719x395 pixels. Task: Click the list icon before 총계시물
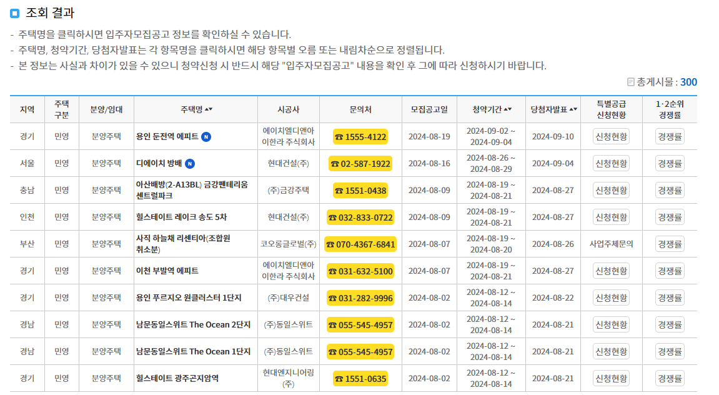point(632,82)
